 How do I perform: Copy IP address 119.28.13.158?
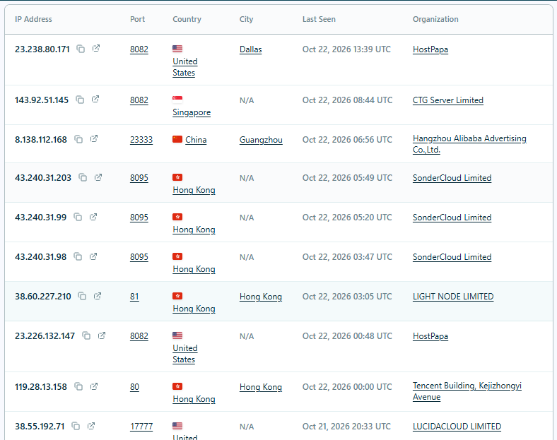pos(78,386)
